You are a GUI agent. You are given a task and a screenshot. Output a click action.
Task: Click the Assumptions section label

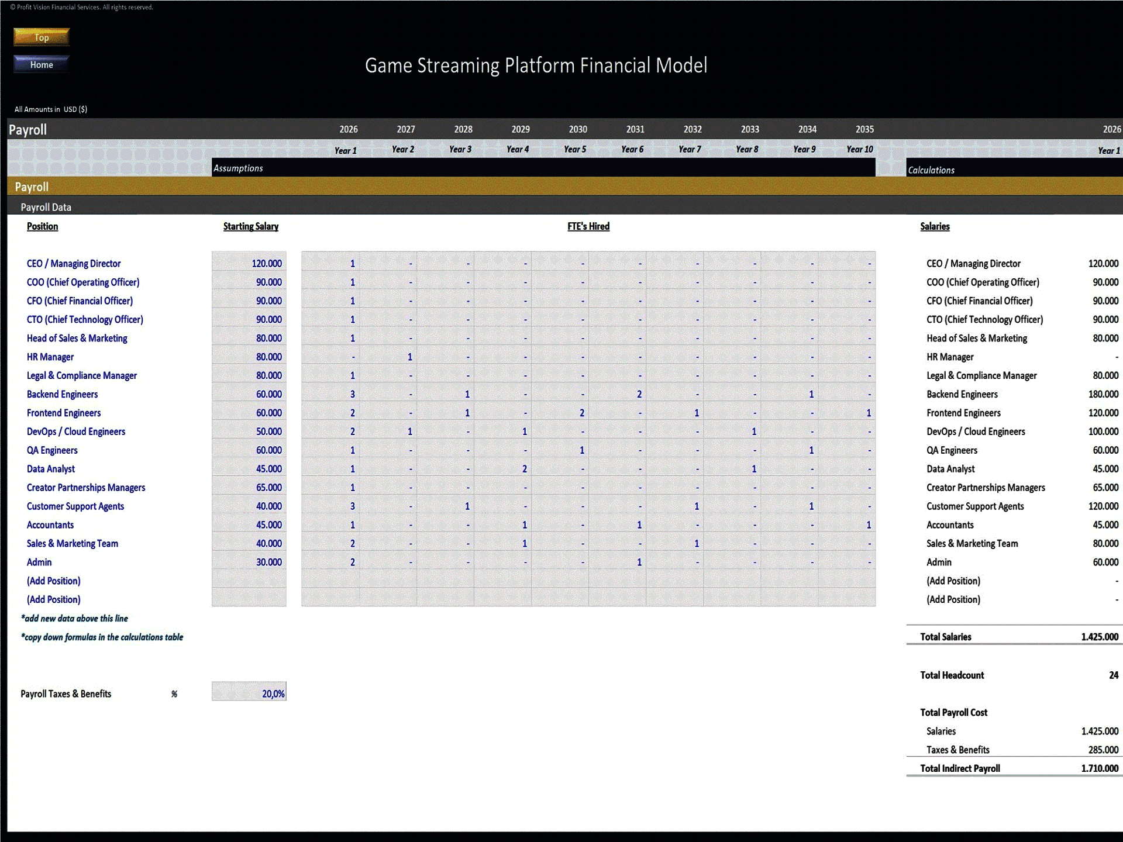(x=238, y=168)
